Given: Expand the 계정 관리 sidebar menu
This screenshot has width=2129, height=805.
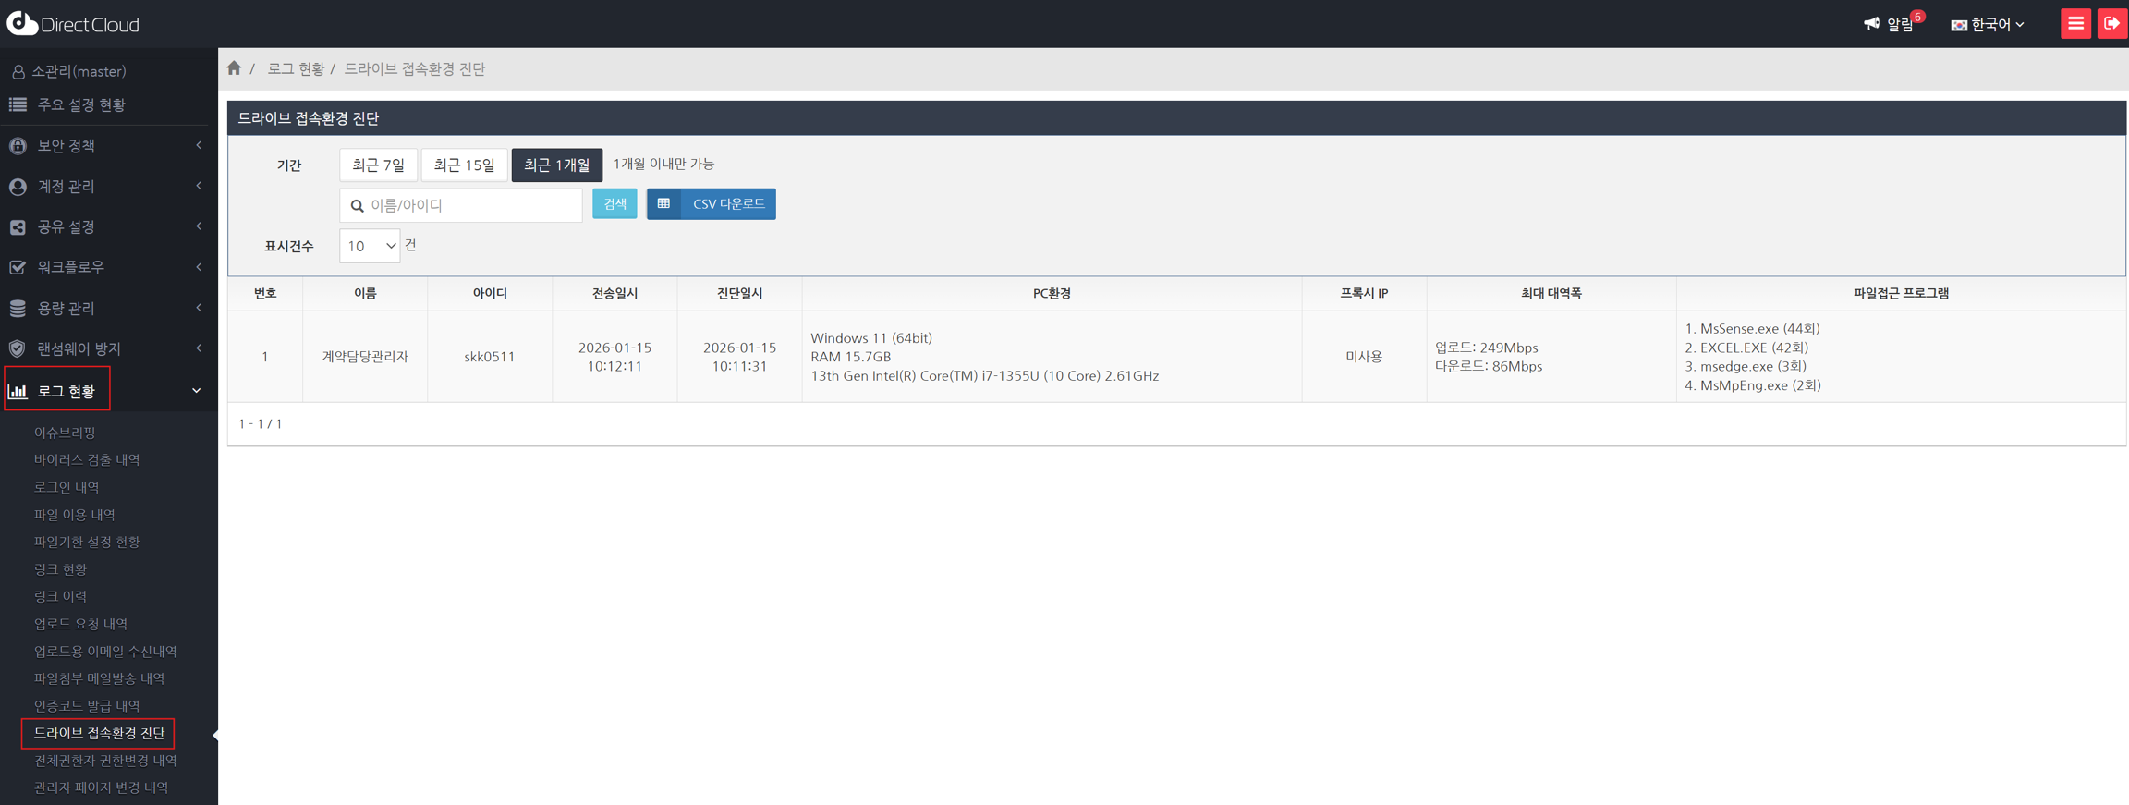Looking at the screenshot, I should (106, 187).
